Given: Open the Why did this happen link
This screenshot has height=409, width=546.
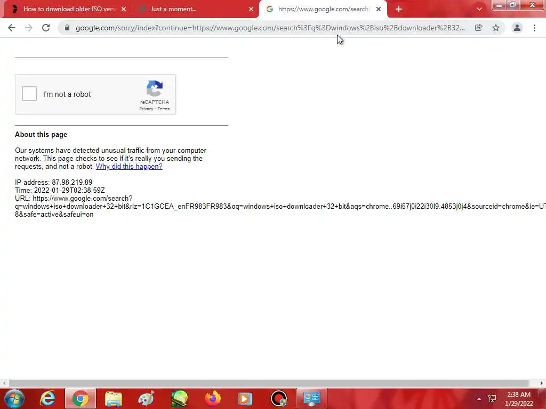Looking at the screenshot, I should point(129,167).
